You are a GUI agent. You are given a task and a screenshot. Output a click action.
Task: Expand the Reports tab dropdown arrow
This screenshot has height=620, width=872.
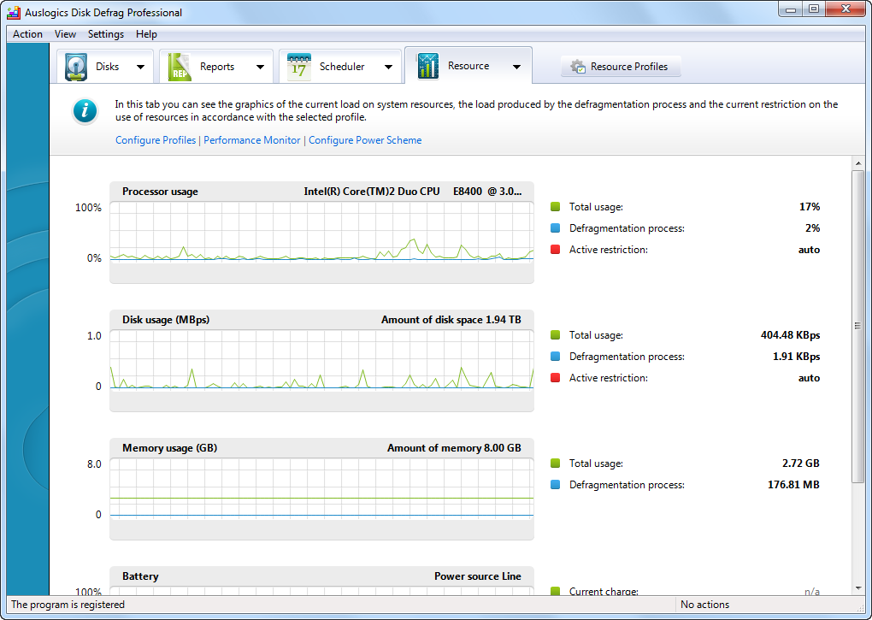[x=260, y=67]
